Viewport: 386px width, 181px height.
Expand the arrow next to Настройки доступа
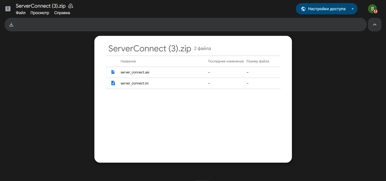pos(352,9)
